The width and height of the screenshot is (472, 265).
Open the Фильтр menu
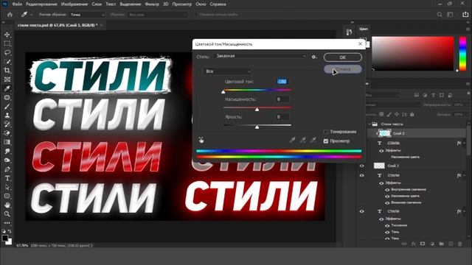click(x=152, y=4)
